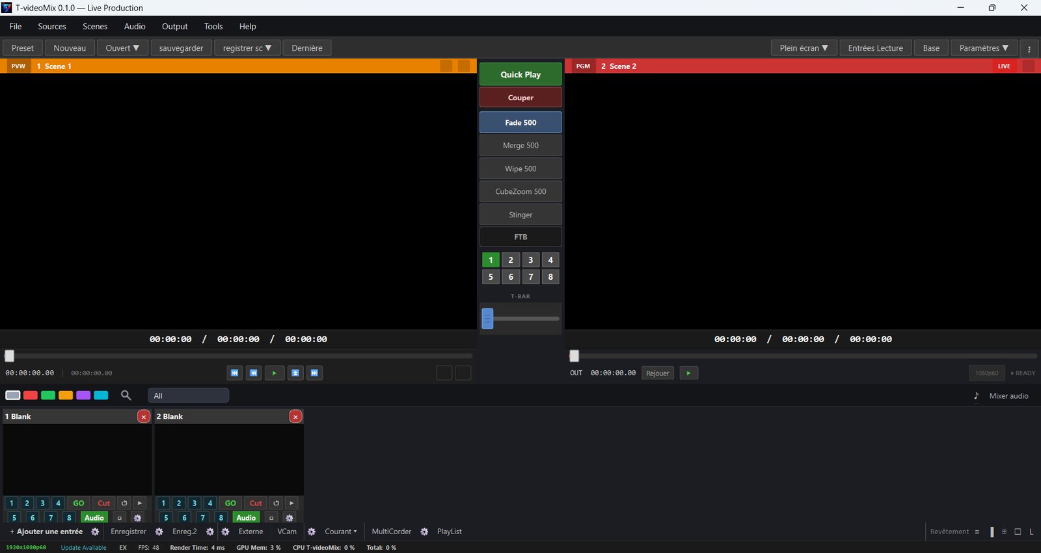
Task: Select number 1 in the transition panel
Action: [x=491, y=260]
